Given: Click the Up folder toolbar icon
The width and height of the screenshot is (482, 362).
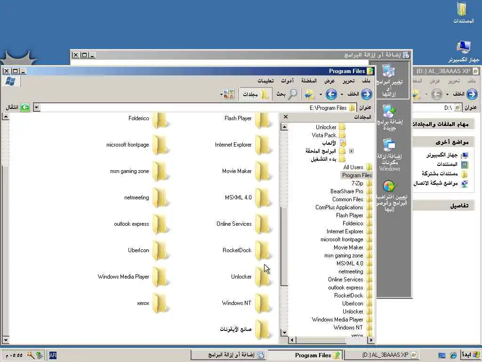Looking at the screenshot, I should (x=309, y=94).
